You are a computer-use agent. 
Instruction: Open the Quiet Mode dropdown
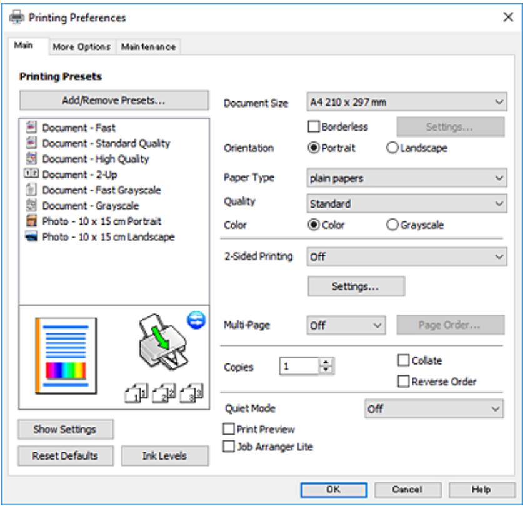tap(434, 408)
